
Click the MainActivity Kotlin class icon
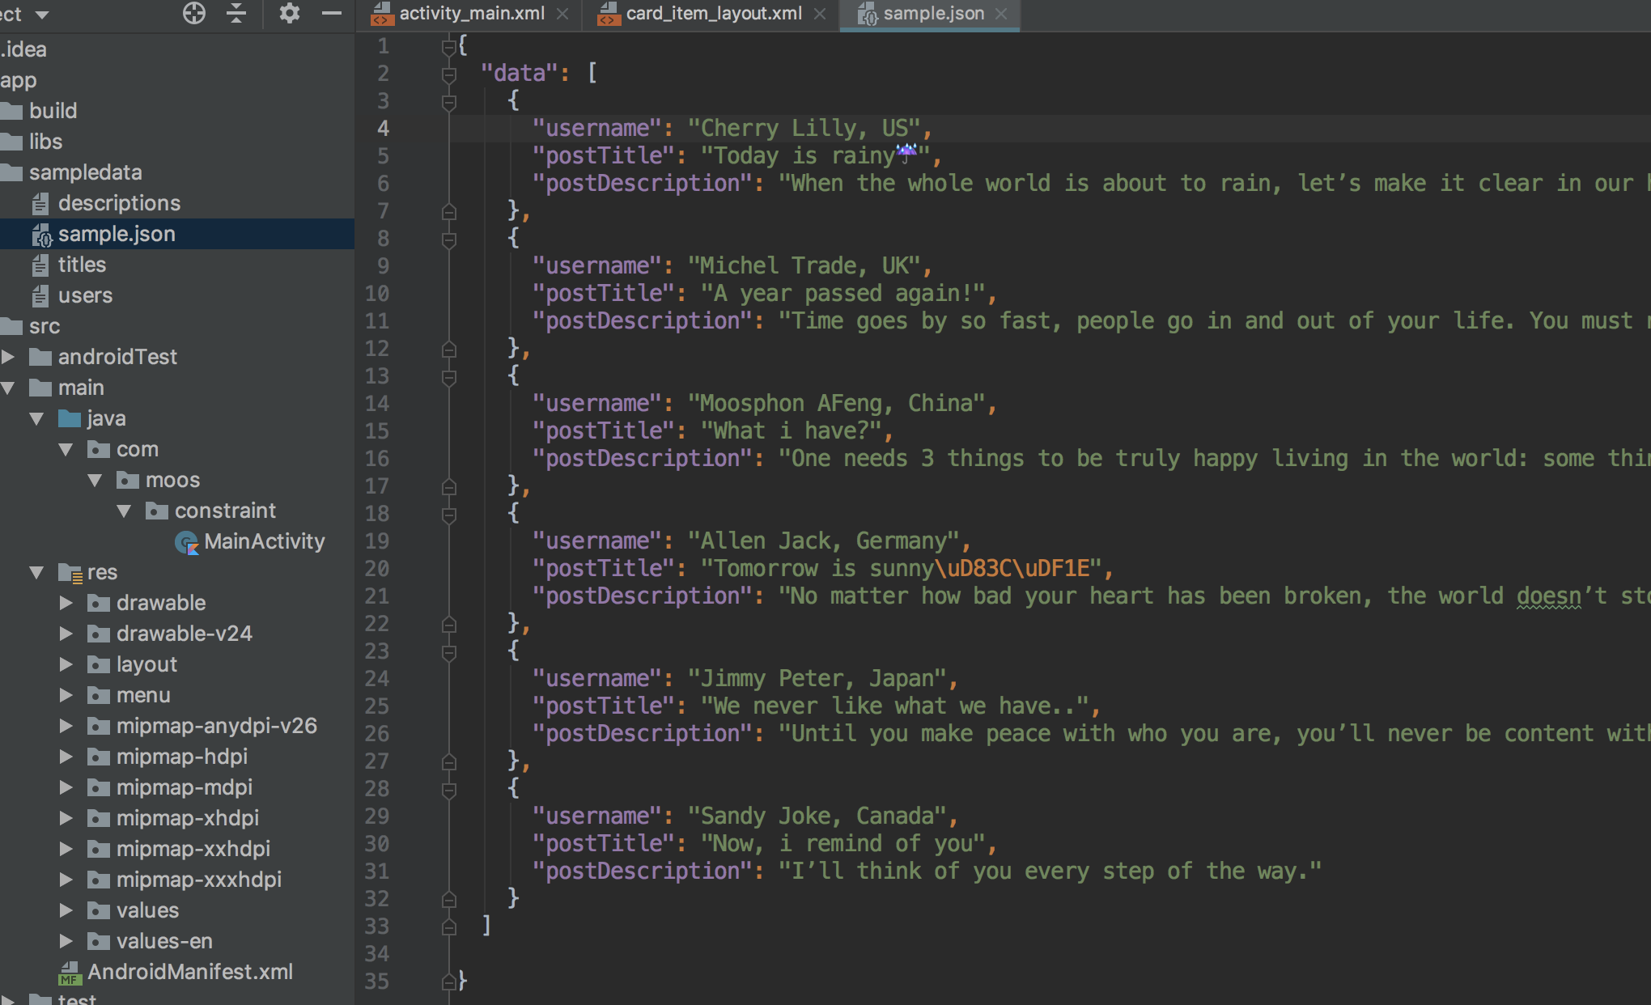tap(187, 542)
